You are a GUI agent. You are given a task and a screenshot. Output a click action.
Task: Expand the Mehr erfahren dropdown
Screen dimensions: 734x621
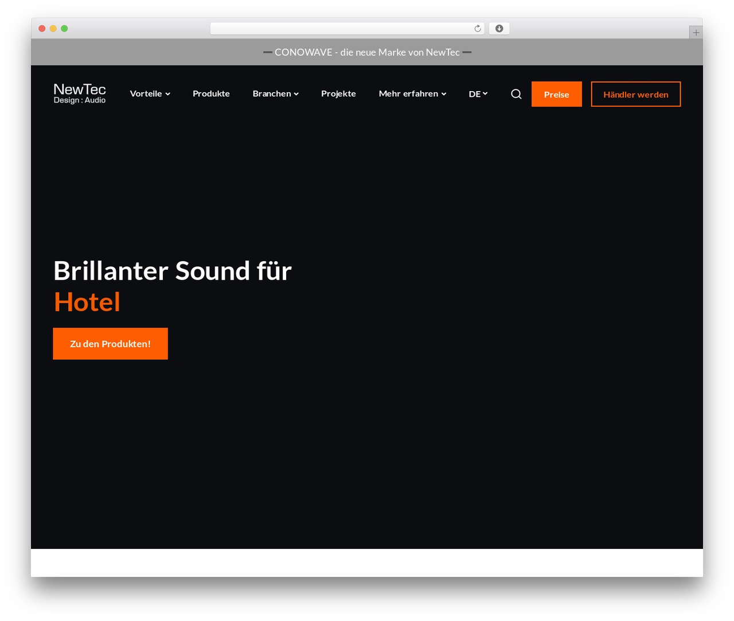click(412, 94)
